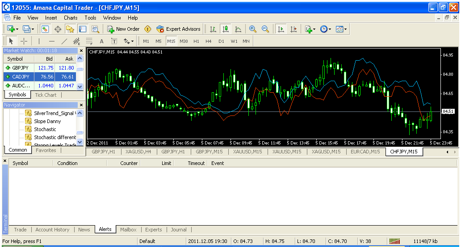Click the New Order button

click(x=123, y=29)
